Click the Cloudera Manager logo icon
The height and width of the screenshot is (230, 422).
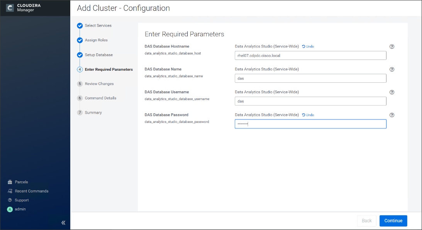pos(10,8)
